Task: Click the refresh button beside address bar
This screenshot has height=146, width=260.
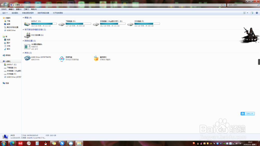Action: pos(224,5)
